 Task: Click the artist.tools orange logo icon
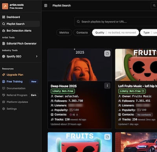(x=5, y=6)
